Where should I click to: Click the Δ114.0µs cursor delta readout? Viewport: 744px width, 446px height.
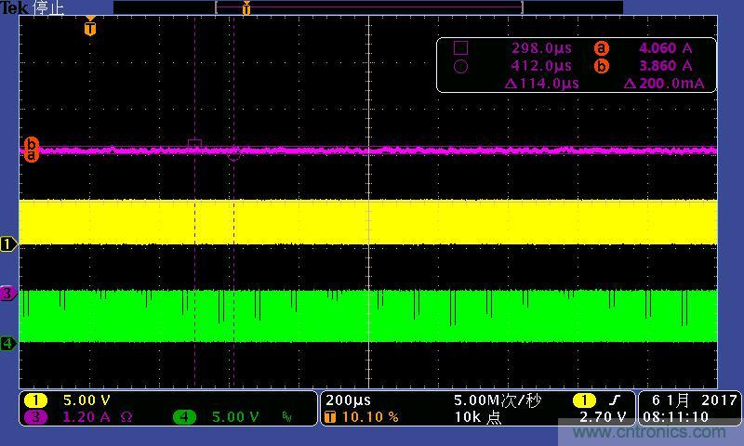pyautogui.click(x=541, y=83)
